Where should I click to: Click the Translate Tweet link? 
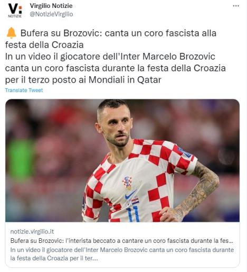pyautogui.click(x=24, y=90)
